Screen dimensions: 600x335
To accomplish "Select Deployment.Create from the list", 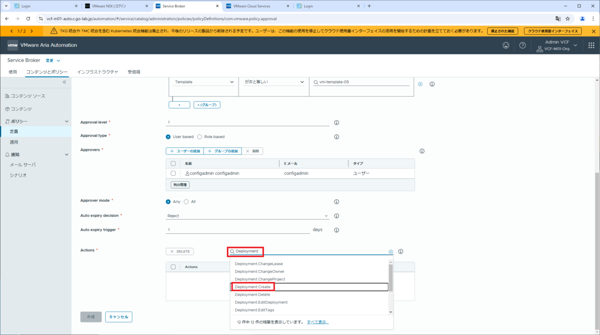I will pyautogui.click(x=309, y=287).
